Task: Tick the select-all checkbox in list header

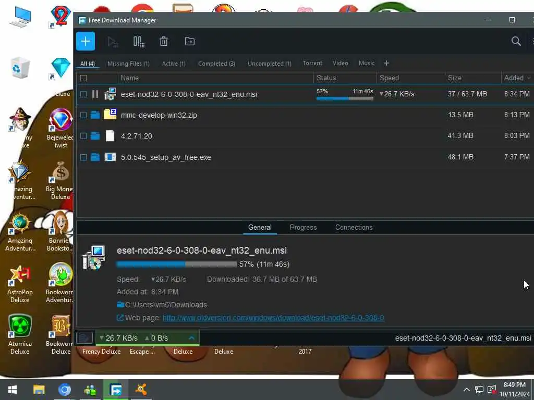Action: coord(83,78)
